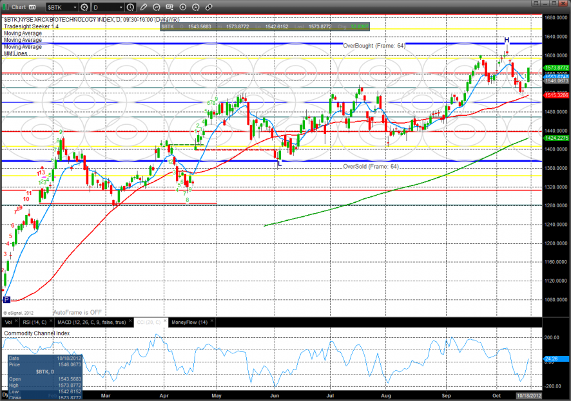Close the MoneyFlow (14) tab

coord(211,322)
